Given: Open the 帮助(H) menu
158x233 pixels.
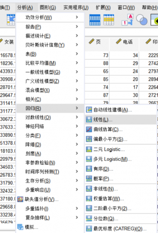Looking at the screenshot, I should point(149,7).
